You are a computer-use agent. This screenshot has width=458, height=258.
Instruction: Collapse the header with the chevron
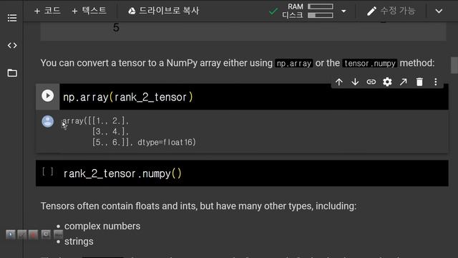439,11
